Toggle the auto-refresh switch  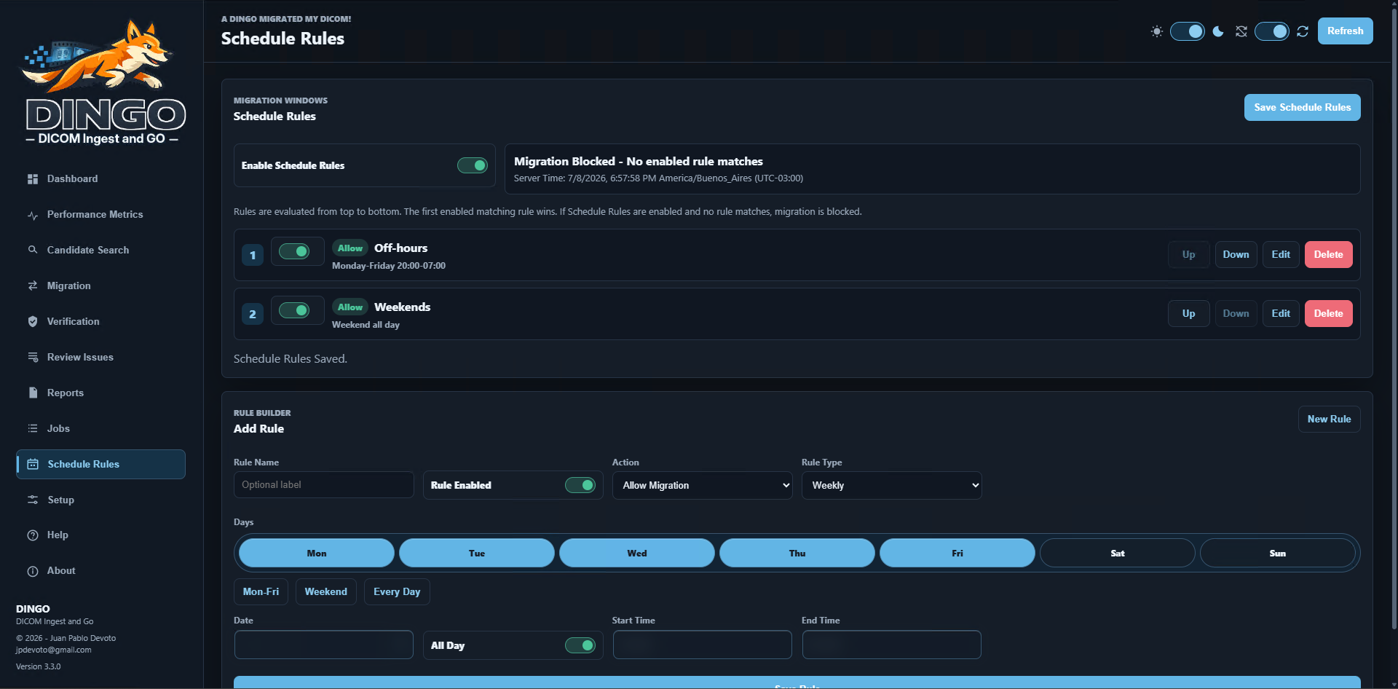click(1272, 31)
